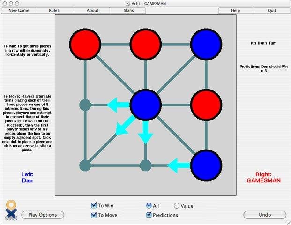Click the window's first title bar button
Screen dimensions: 291x225
[5, 4]
